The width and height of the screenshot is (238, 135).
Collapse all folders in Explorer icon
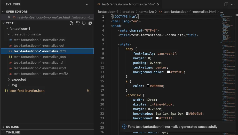pyautogui.click(x=90, y=23)
